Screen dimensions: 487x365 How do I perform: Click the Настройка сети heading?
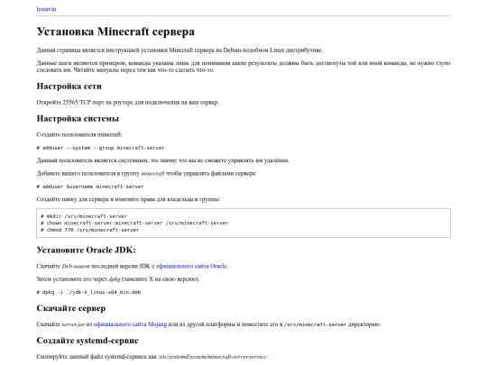(x=69, y=86)
